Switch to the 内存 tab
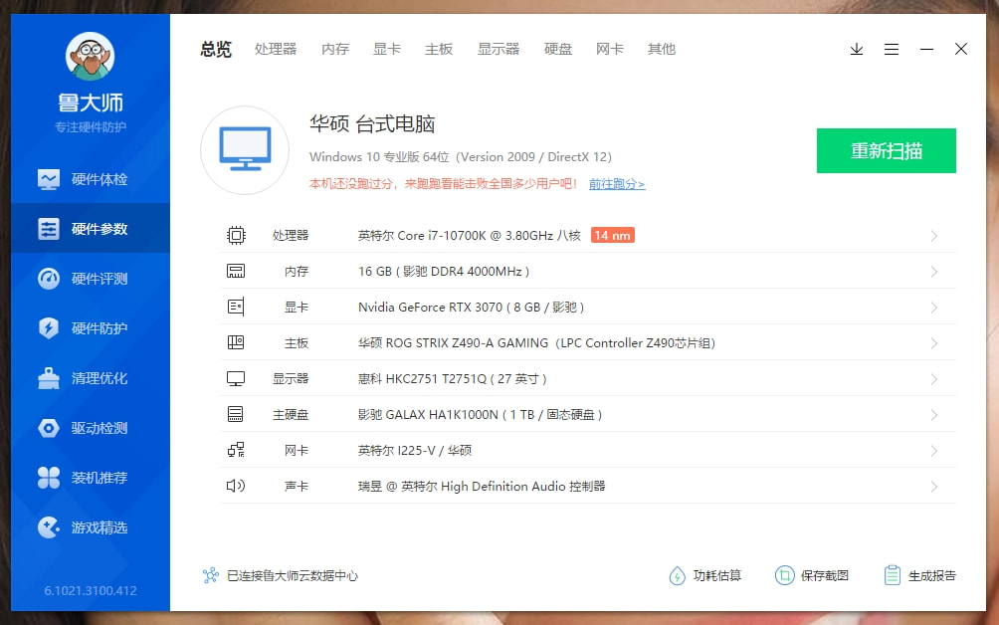 [334, 49]
